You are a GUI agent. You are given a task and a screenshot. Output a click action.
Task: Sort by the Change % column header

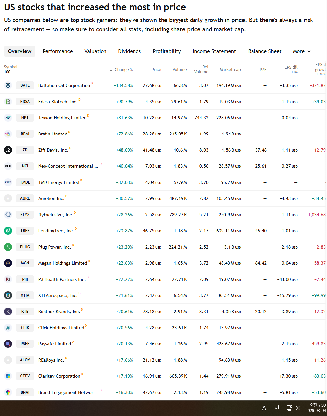pyautogui.click(x=121, y=70)
